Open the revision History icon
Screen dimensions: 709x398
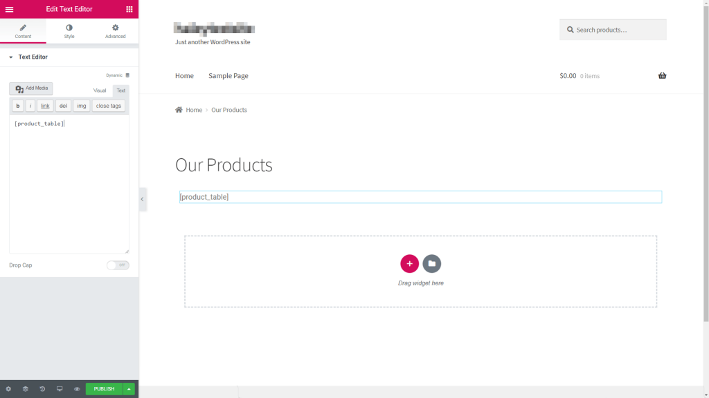click(x=42, y=389)
